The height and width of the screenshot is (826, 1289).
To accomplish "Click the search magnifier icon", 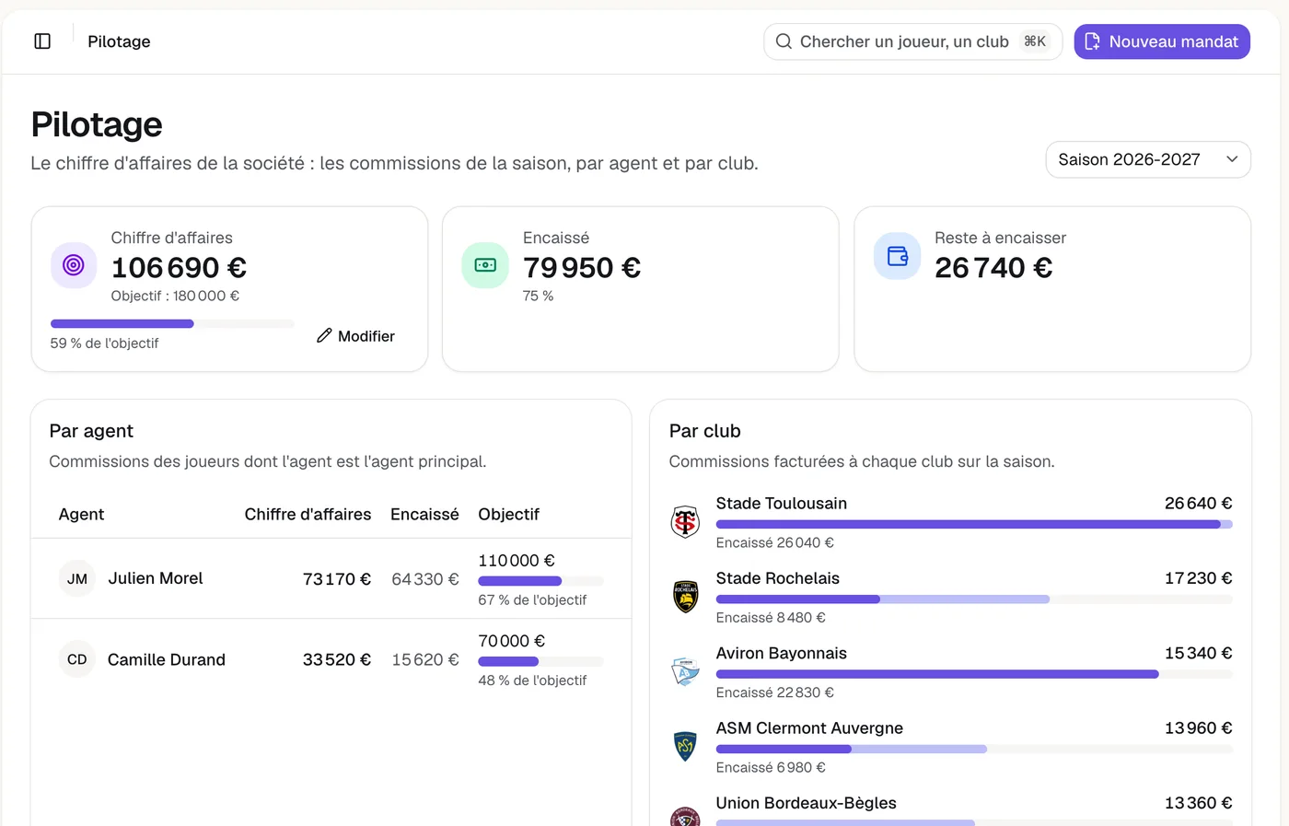I will coord(784,41).
